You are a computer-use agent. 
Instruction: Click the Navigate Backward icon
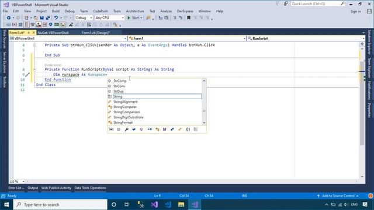click(9, 18)
